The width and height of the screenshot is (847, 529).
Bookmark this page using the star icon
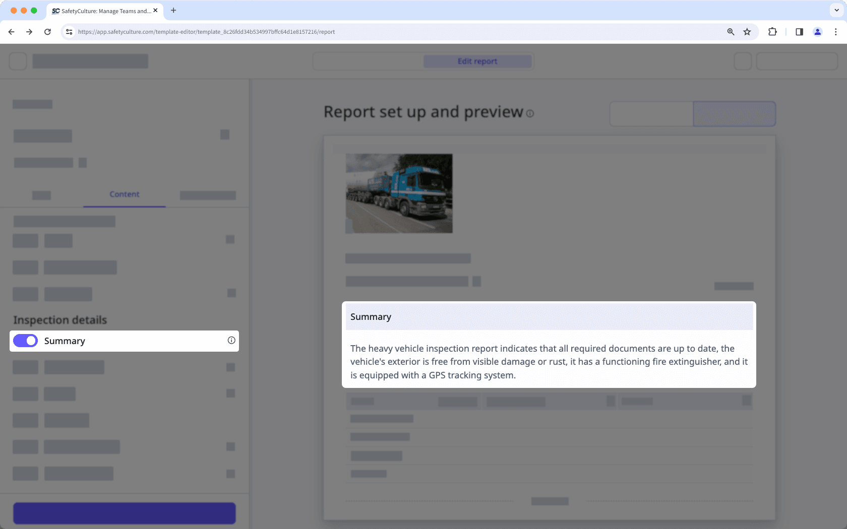pos(747,31)
